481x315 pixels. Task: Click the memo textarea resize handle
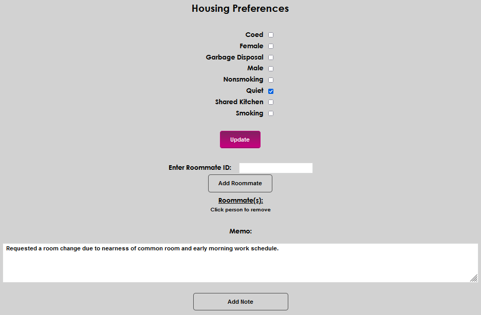[x=473, y=278]
